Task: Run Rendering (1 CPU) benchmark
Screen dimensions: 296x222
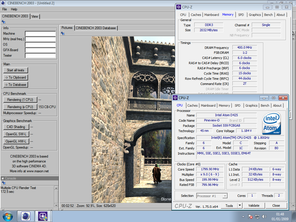Action: [20, 100]
